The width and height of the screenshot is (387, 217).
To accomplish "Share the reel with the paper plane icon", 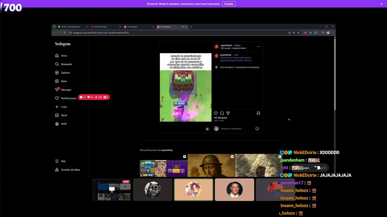I will 228,113.
